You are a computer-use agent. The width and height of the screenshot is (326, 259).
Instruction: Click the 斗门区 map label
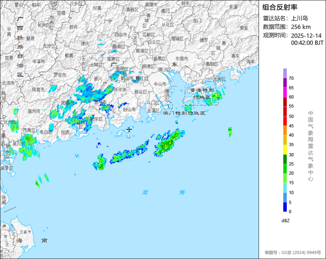(x=153, y=103)
